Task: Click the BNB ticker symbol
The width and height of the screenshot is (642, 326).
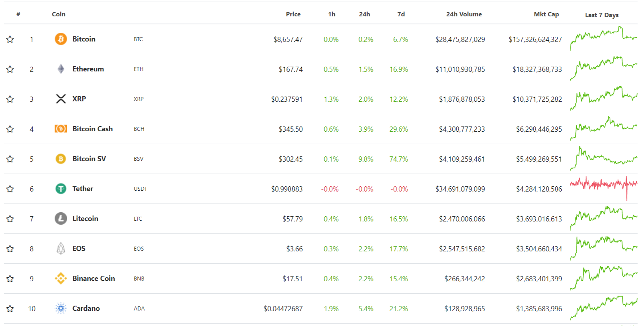Action: tap(139, 279)
